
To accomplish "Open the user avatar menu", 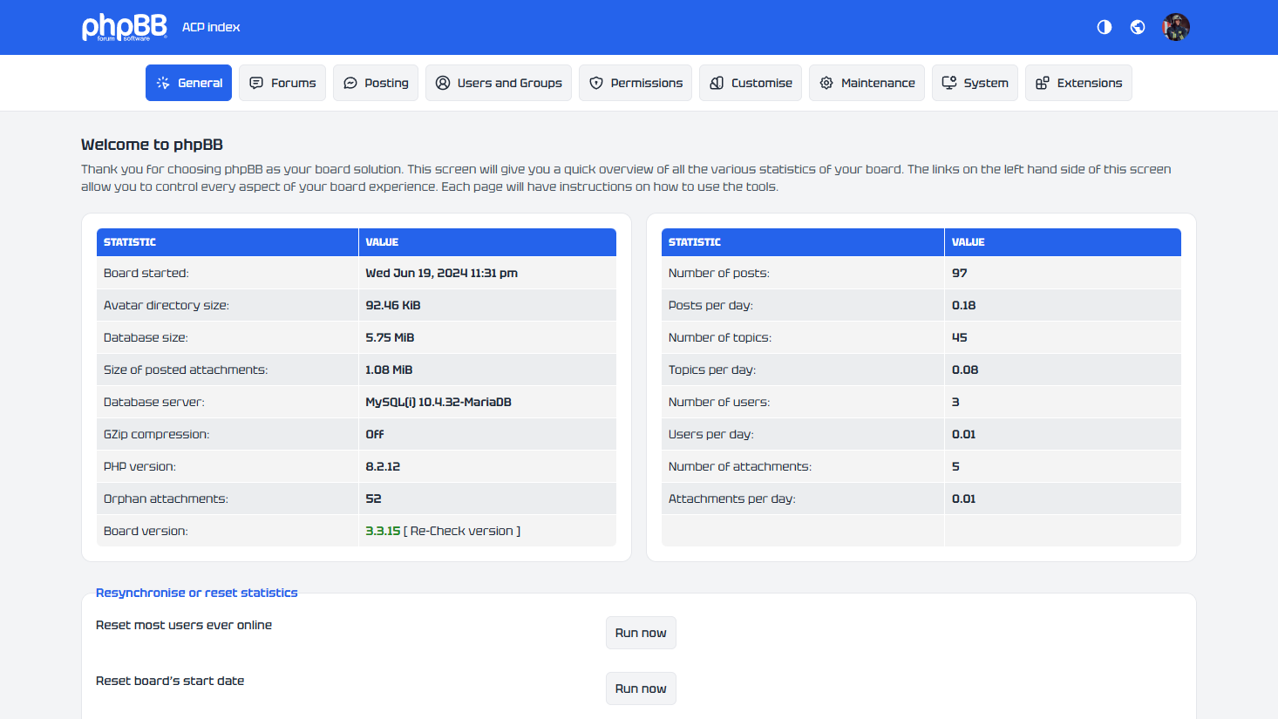I will pos(1176,27).
